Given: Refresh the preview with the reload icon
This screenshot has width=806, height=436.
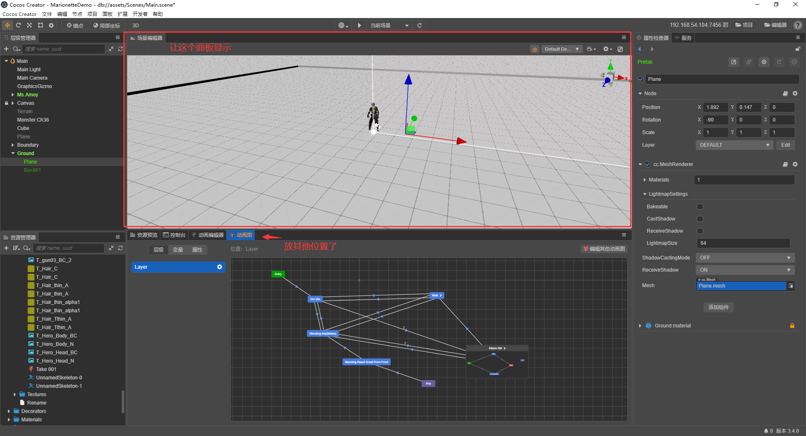Looking at the screenshot, I should [419, 26].
